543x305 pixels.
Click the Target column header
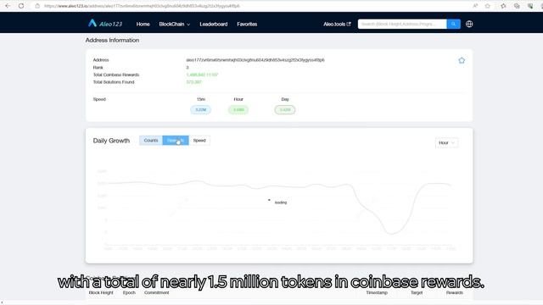pyautogui.click(x=417, y=292)
